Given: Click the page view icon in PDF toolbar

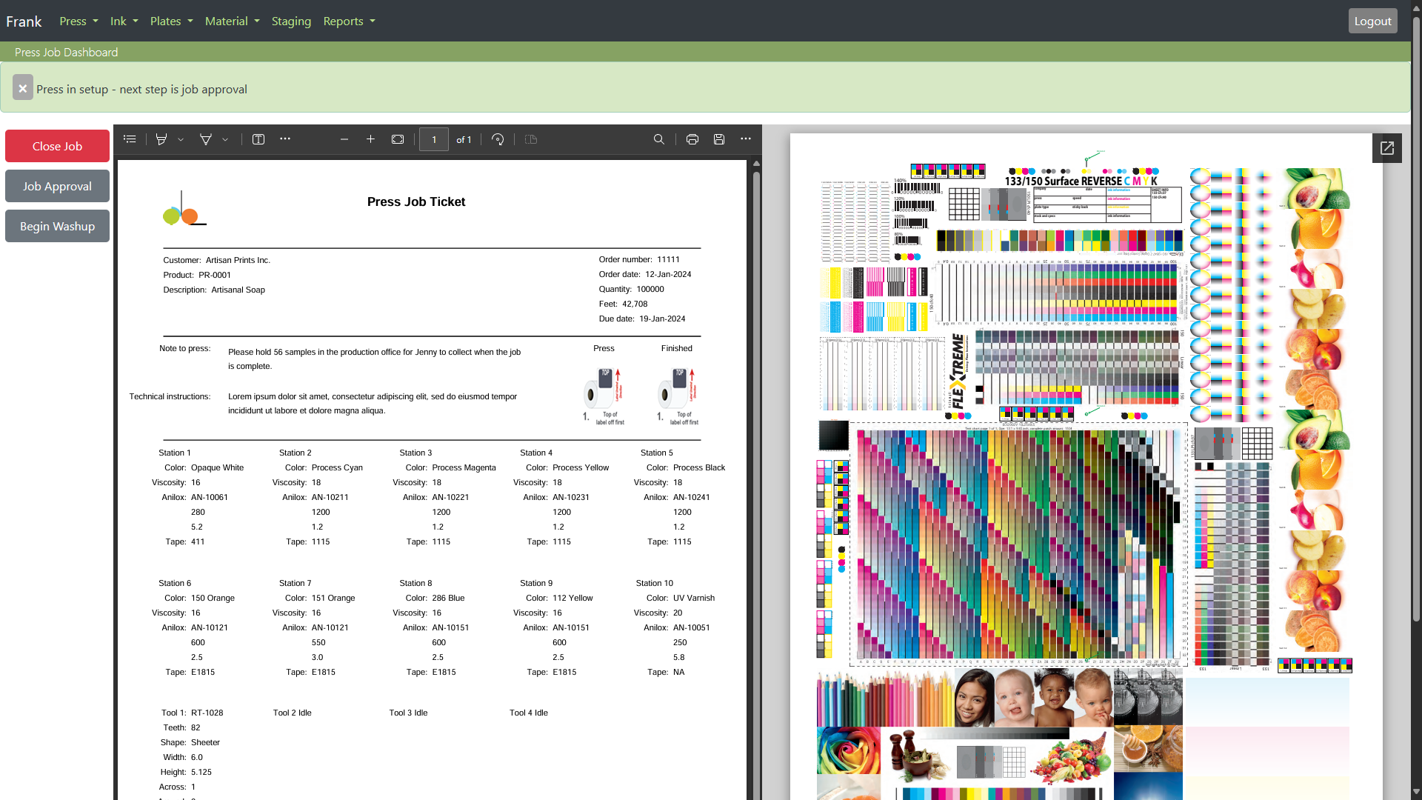Looking at the screenshot, I should pyautogui.click(x=531, y=139).
